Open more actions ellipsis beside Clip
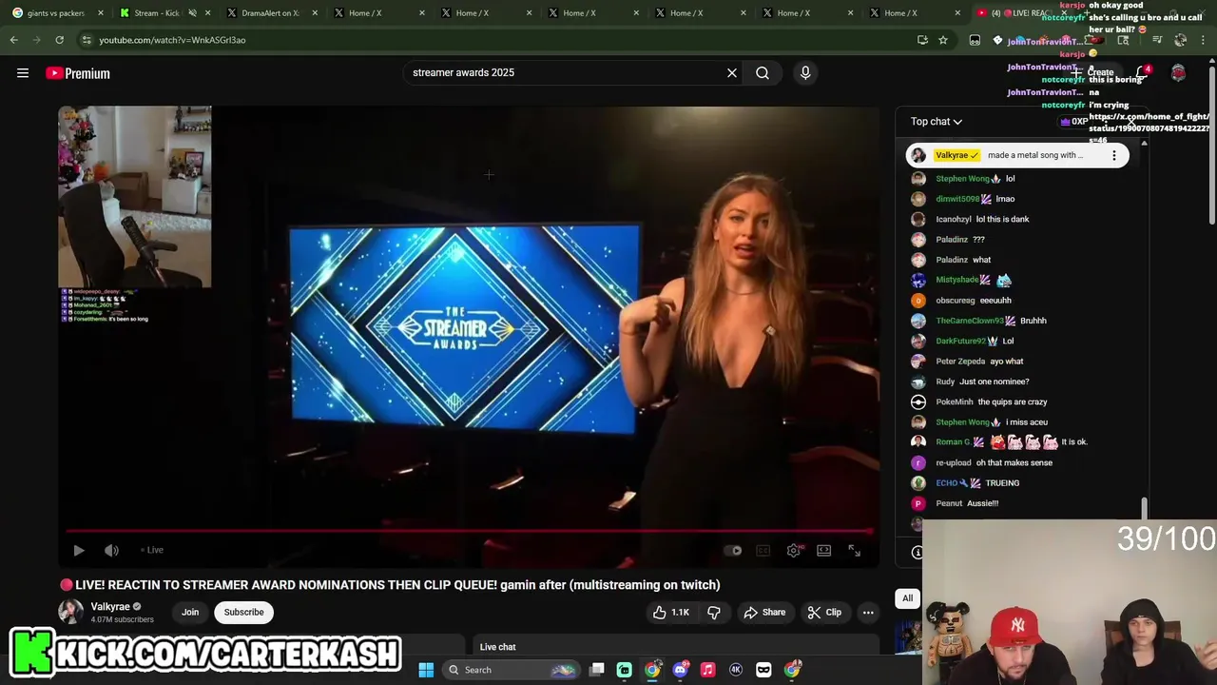 pos(868,613)
